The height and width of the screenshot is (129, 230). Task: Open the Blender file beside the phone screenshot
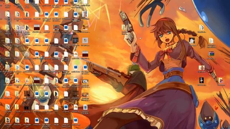tap(75, 107)
